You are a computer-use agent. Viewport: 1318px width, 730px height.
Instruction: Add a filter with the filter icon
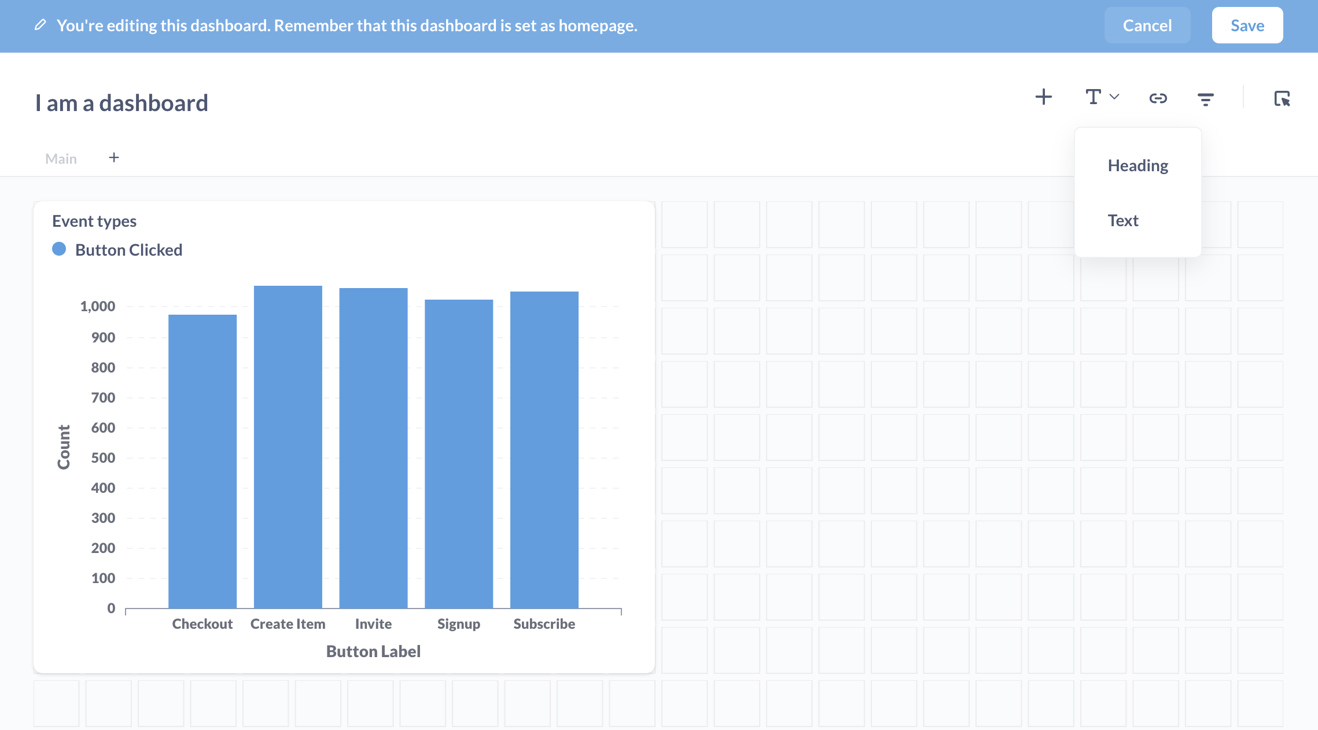tap(1205, 99)
